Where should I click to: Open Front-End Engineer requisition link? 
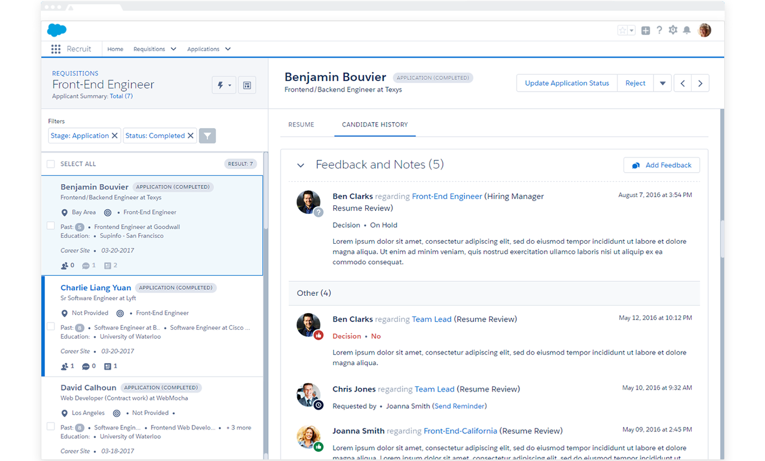447,196
